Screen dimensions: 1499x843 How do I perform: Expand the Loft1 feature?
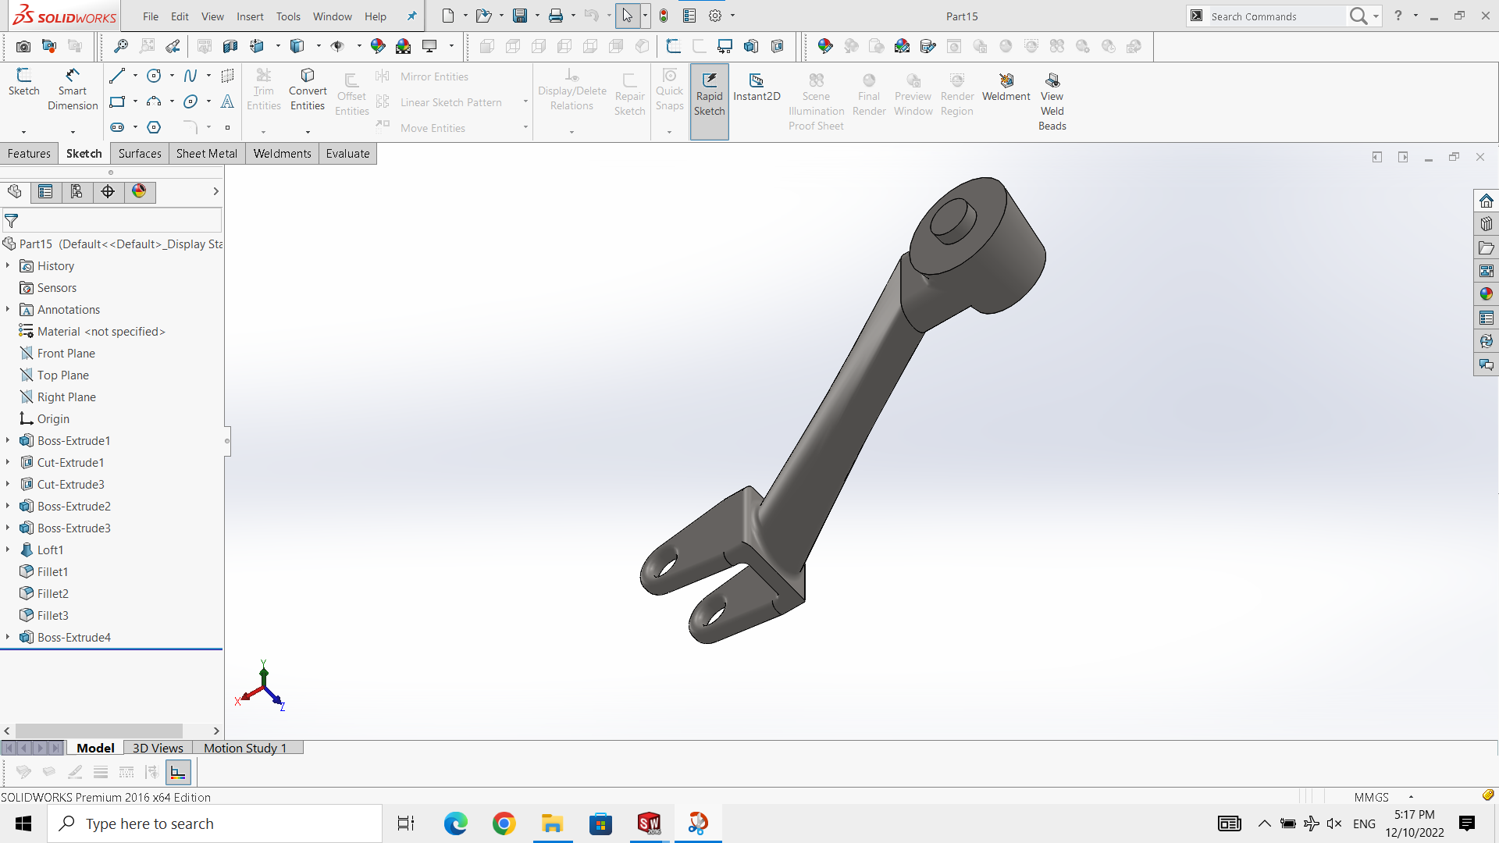click(x=8, y=550)
